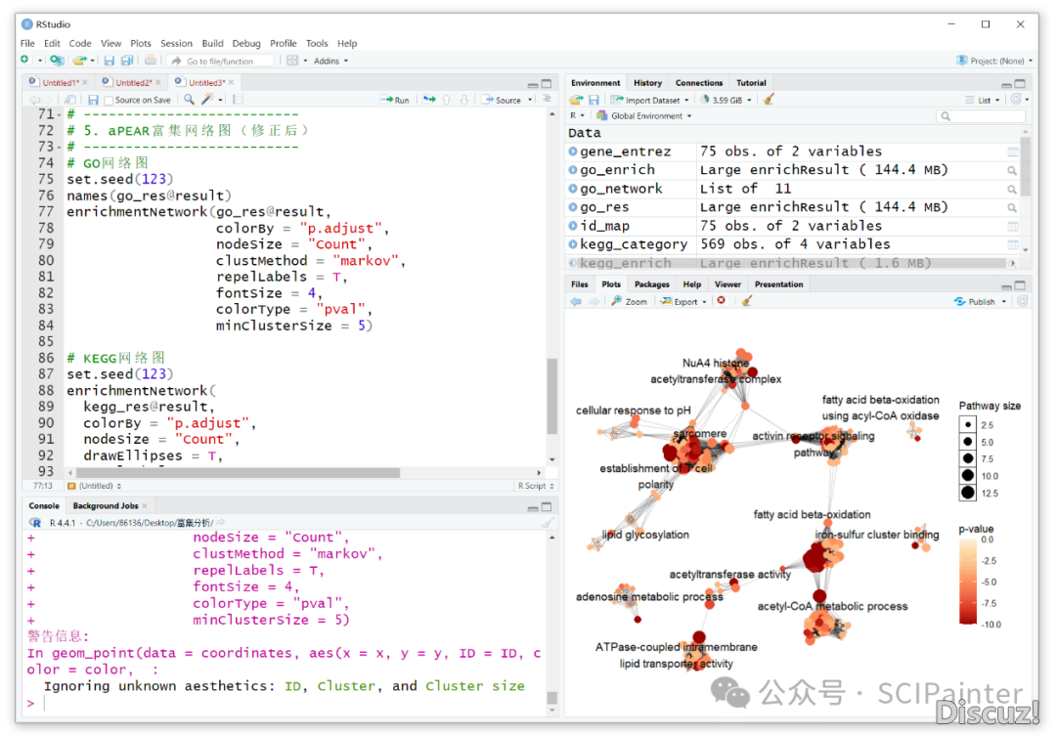
Task: Click the editor horizontal scrollbar thumb
Action: click(239, 473)
